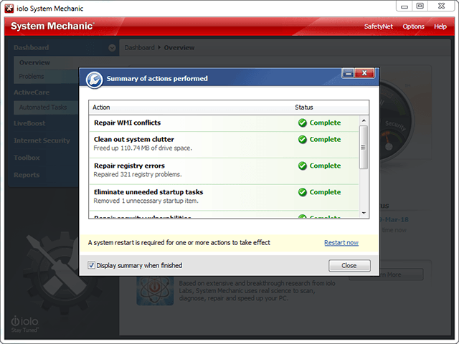Screen dimensions: 459x344
Task: Click Overview in the breadcrumb
Action: coord(179,48)
